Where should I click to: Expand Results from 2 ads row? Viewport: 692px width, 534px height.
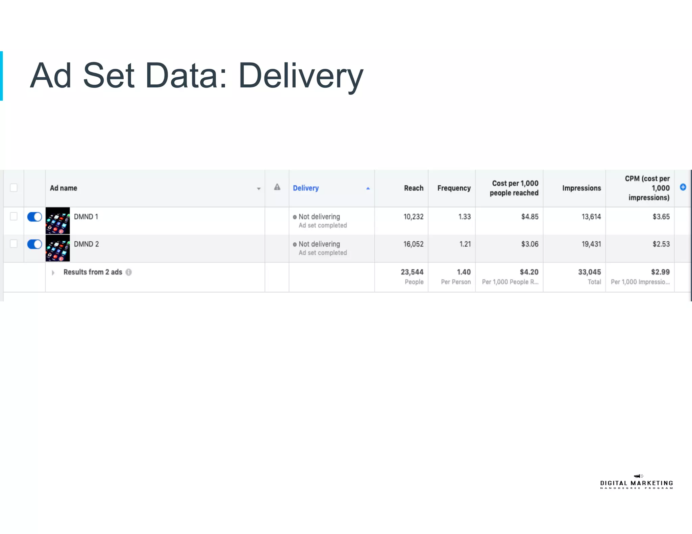53,272
